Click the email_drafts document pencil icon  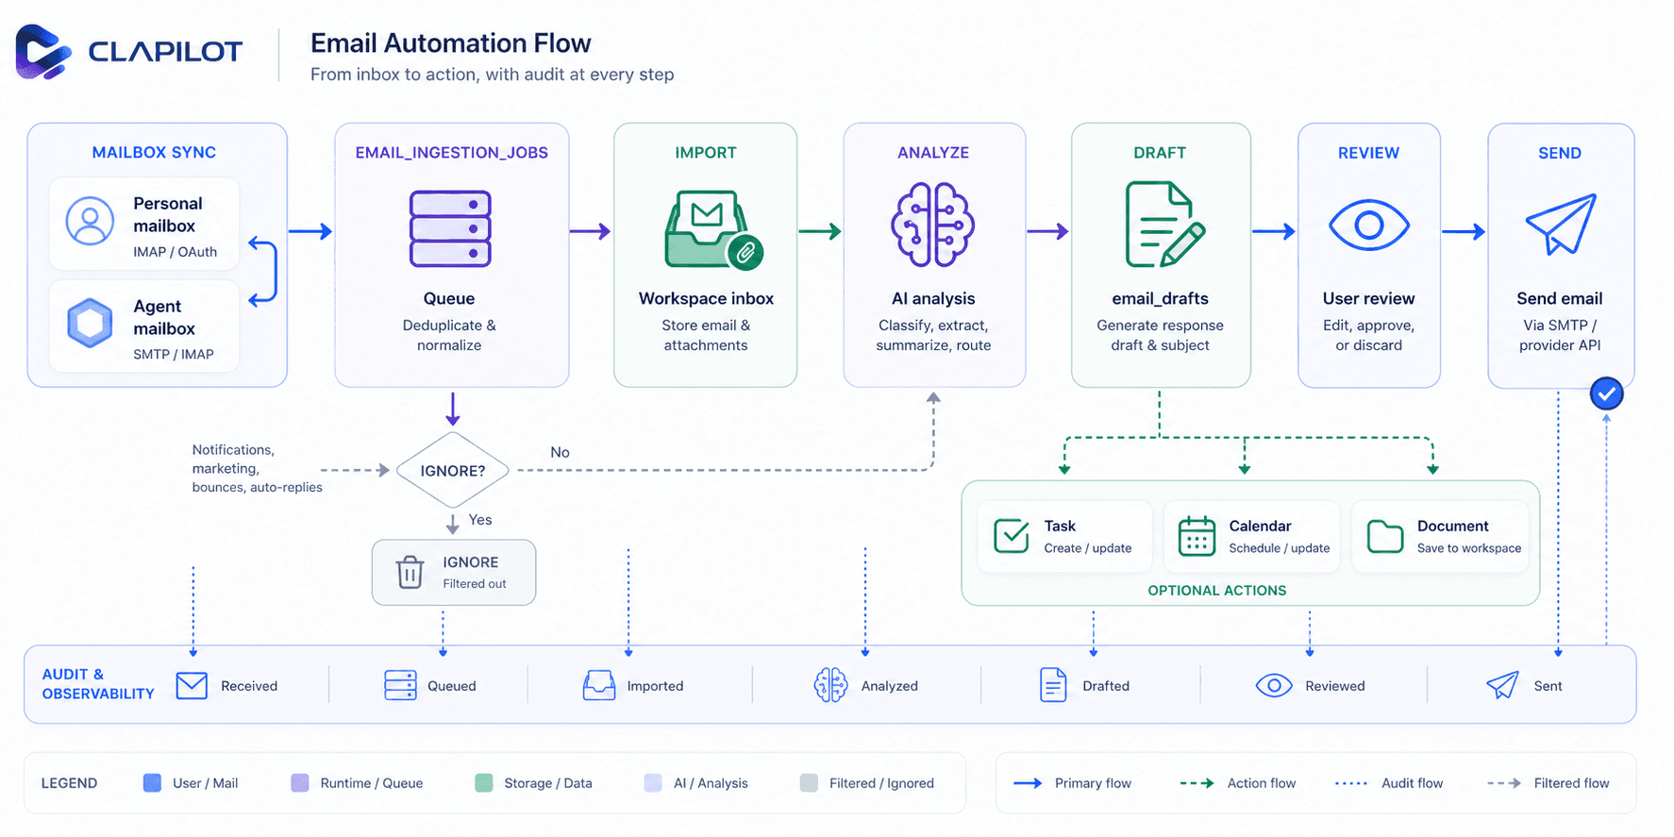point(1164,225)
